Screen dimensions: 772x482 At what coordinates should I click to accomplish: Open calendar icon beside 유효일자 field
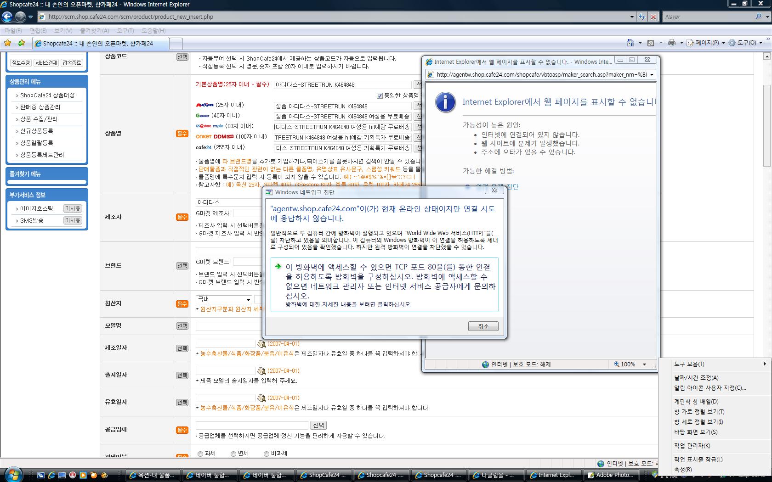click(x=261, y=398)
